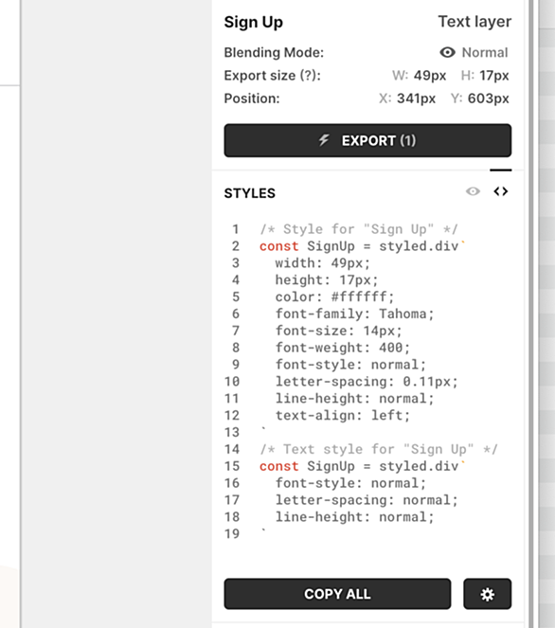
Task: Click the vertical scrollbar on right edge
Action: tap(530, 314)
